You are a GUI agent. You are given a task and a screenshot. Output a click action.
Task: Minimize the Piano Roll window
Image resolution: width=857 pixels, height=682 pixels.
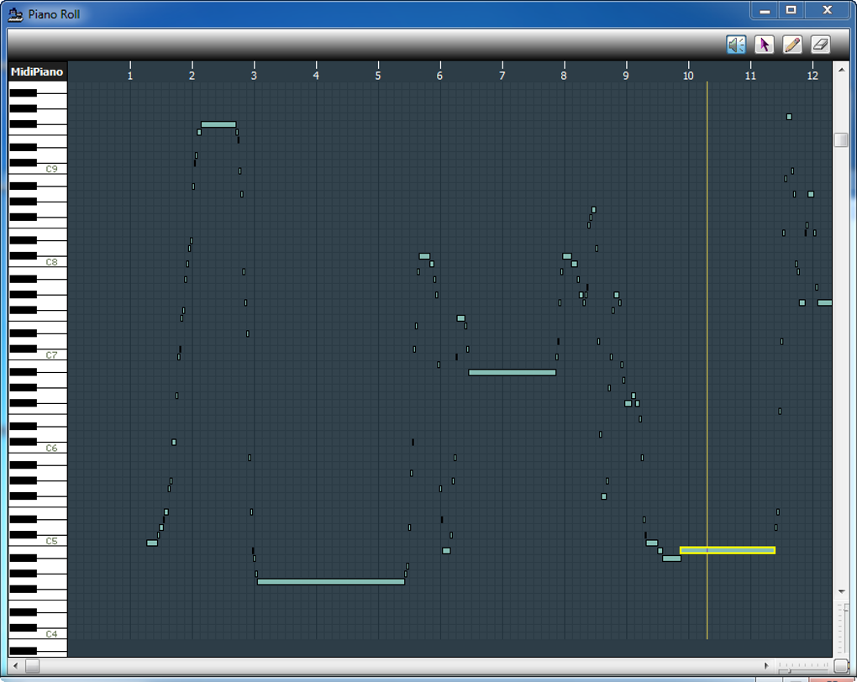765,10
